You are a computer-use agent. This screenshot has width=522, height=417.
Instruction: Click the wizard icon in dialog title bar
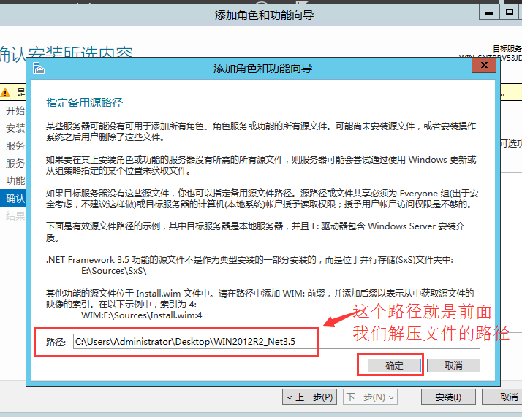click(x=39, y=68)
